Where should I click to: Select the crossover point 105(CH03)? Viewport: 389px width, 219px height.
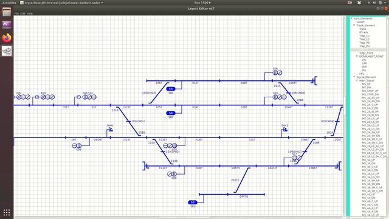pyautogui.click(x=159, y=93)
